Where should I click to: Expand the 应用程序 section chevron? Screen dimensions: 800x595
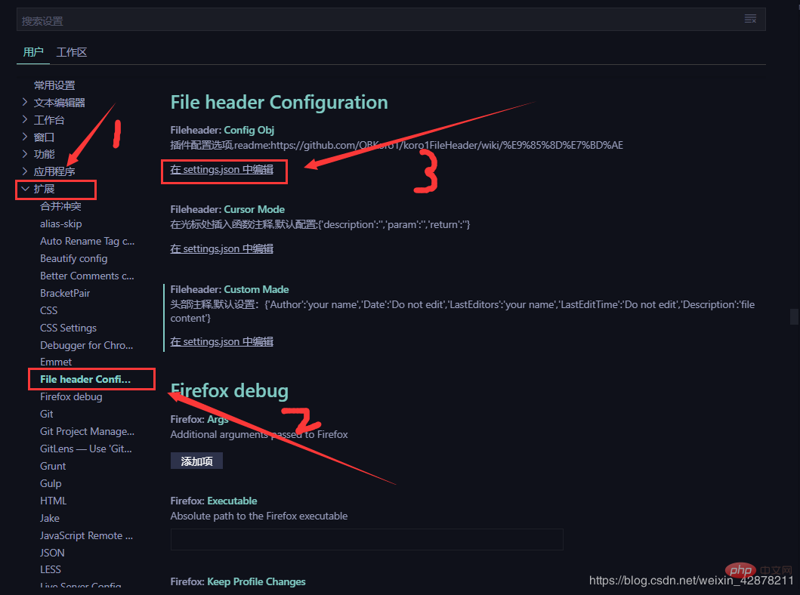24,171
